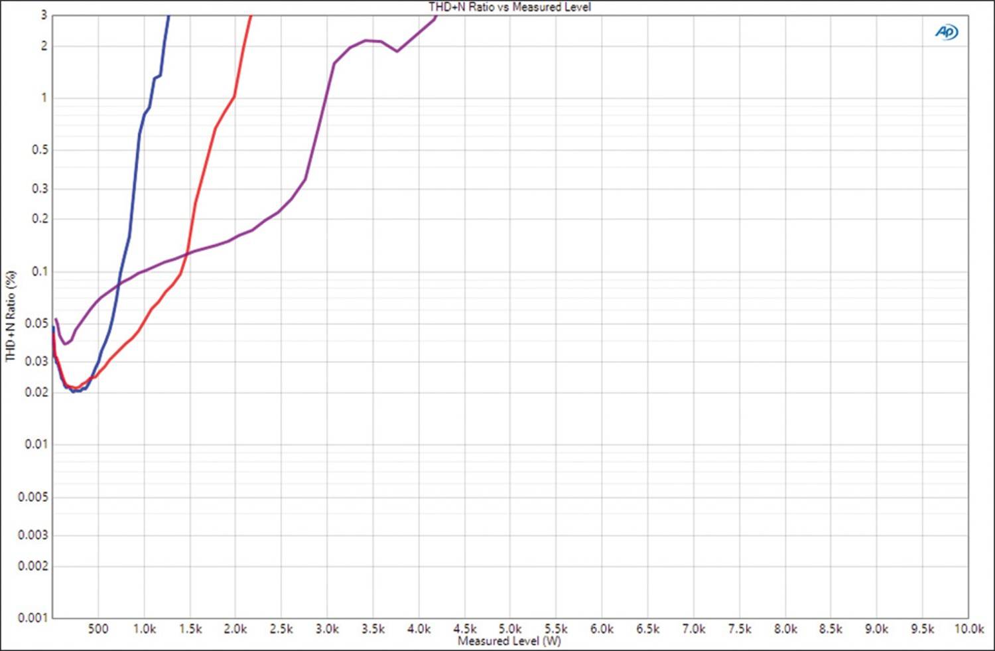Screen dimensions: 995x651
Task: Click the '500' x-axis tick label
Action: coord(98,628)
